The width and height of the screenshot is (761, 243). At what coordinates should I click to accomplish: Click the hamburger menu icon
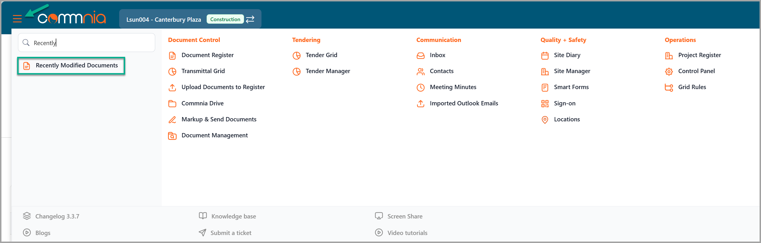(17, 19)
